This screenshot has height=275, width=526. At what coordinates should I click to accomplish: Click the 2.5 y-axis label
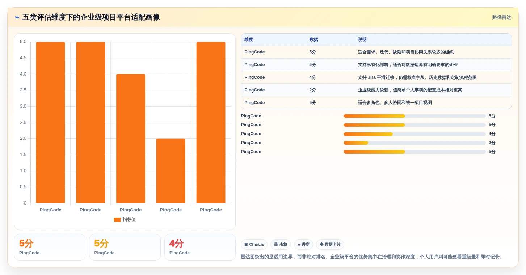click(x=23, y=123)
